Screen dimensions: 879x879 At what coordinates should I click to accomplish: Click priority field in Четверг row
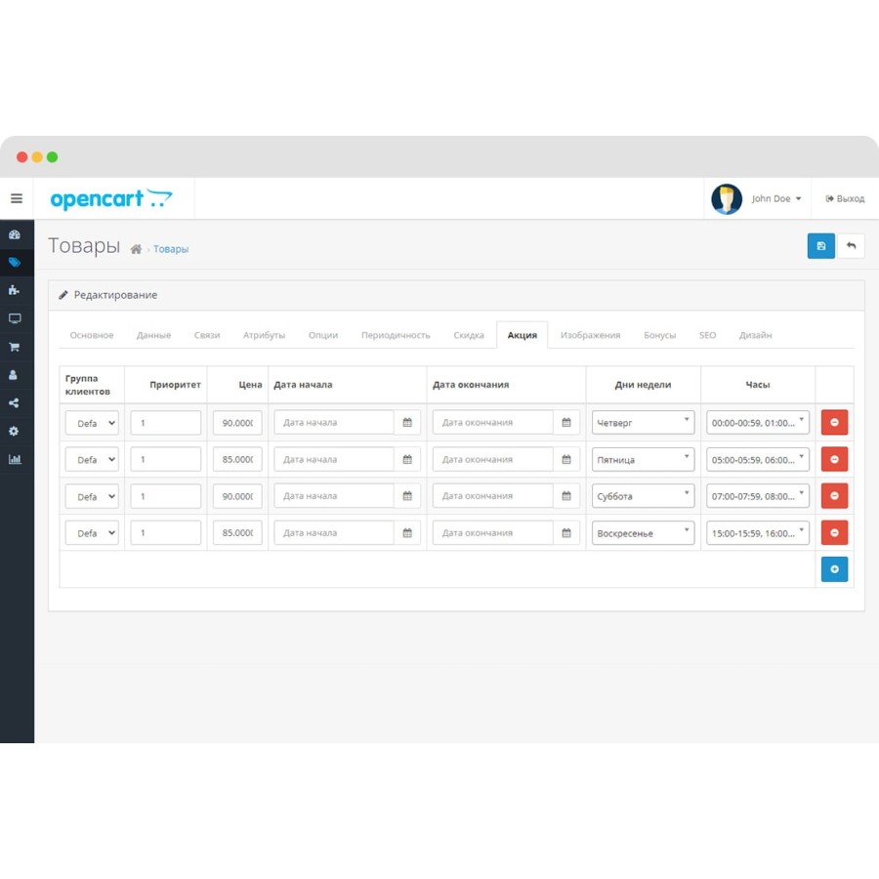[x=165, y=423]
